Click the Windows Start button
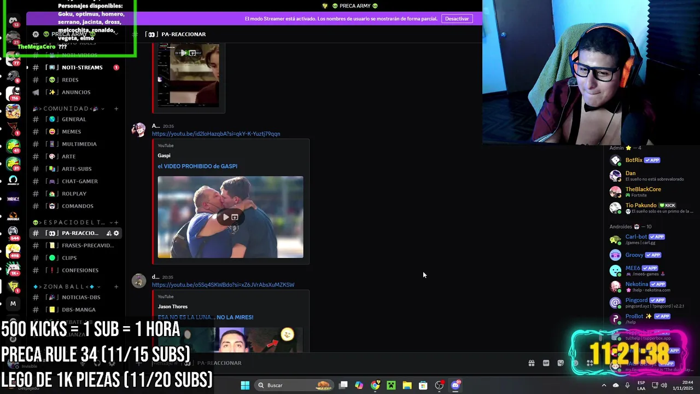 pyautogui.click(x=245, y=385)
